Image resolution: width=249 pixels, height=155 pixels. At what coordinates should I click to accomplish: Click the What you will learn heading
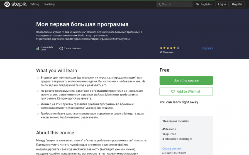tap(56, 71)
